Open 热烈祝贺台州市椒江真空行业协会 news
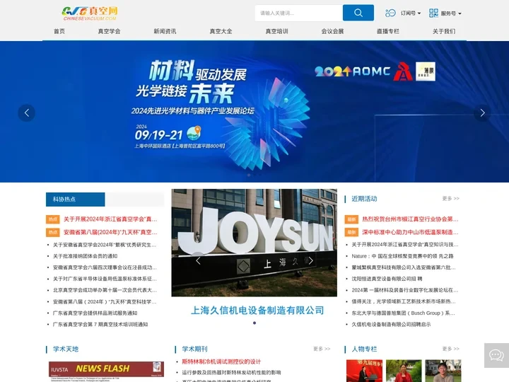Screen dimensions: 509x382 pos(410,219)
